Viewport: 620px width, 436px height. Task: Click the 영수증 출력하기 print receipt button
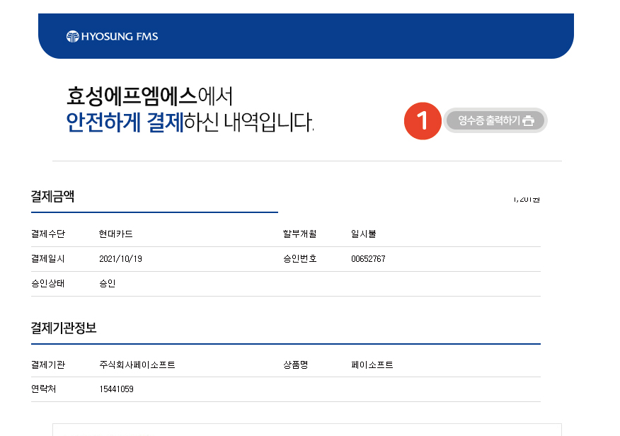tap(495, 120)
